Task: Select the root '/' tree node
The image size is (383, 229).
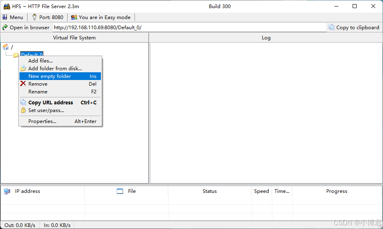Action: point(12,47)
